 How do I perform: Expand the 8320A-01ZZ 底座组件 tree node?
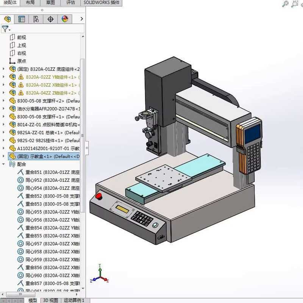4,69
